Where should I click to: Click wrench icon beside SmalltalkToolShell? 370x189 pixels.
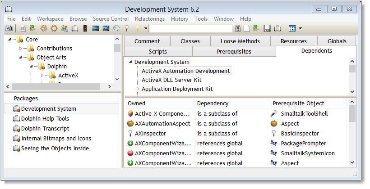[274, 113]
